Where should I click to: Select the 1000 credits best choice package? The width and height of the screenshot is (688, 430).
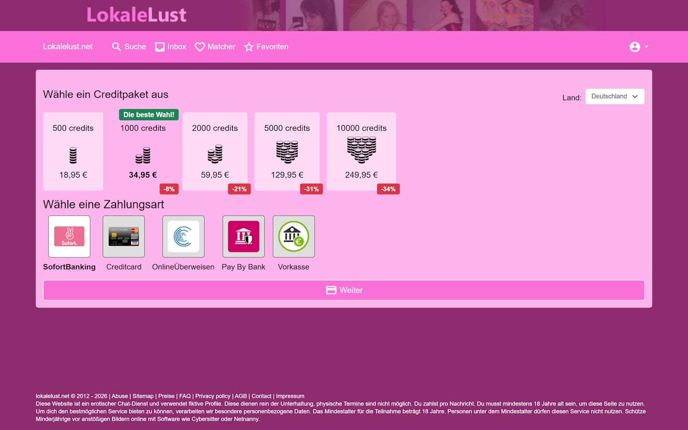[143, 151]
